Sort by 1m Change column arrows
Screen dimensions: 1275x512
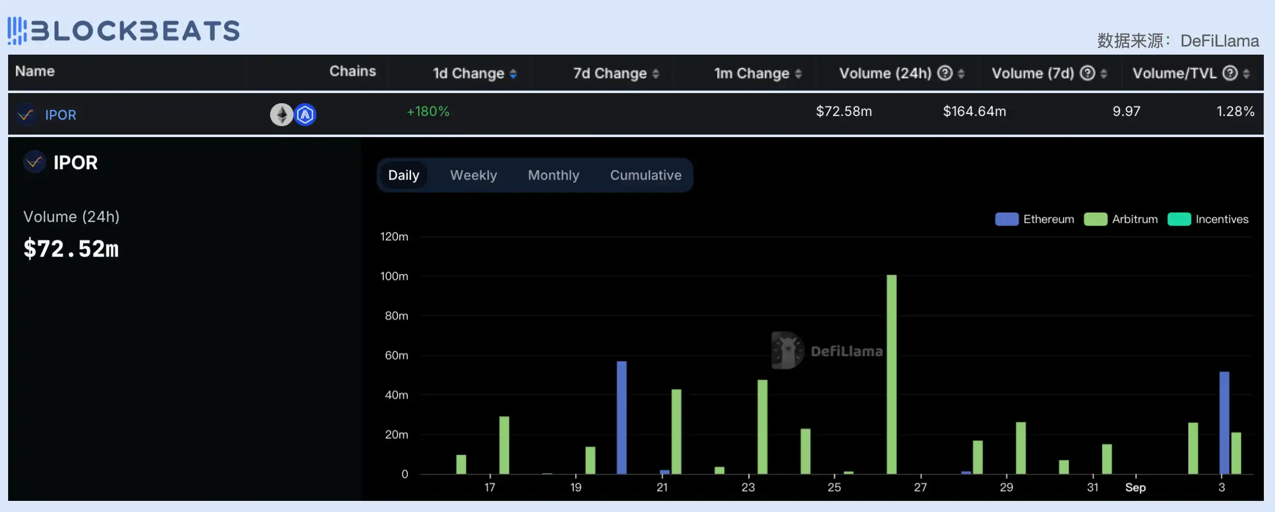[798, 74]
